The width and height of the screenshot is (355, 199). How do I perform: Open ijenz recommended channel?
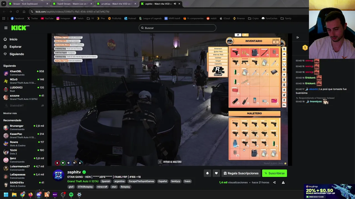24,160
